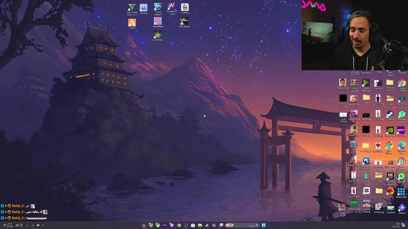
Task: Launch Microsoft Edge from the desktop
Action: point(402,148)
